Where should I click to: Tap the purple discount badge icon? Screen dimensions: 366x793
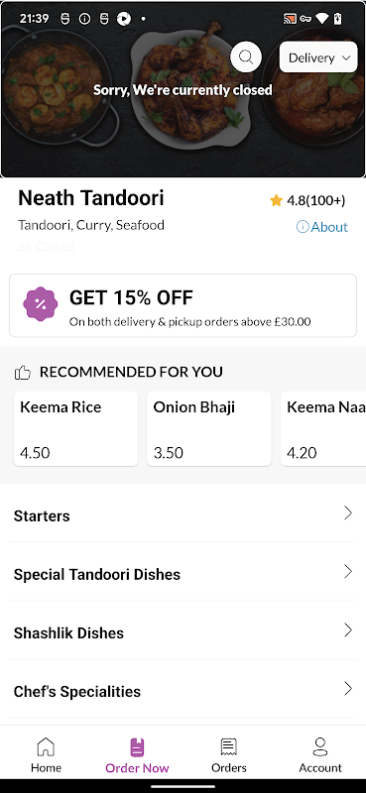coord(41,304)
